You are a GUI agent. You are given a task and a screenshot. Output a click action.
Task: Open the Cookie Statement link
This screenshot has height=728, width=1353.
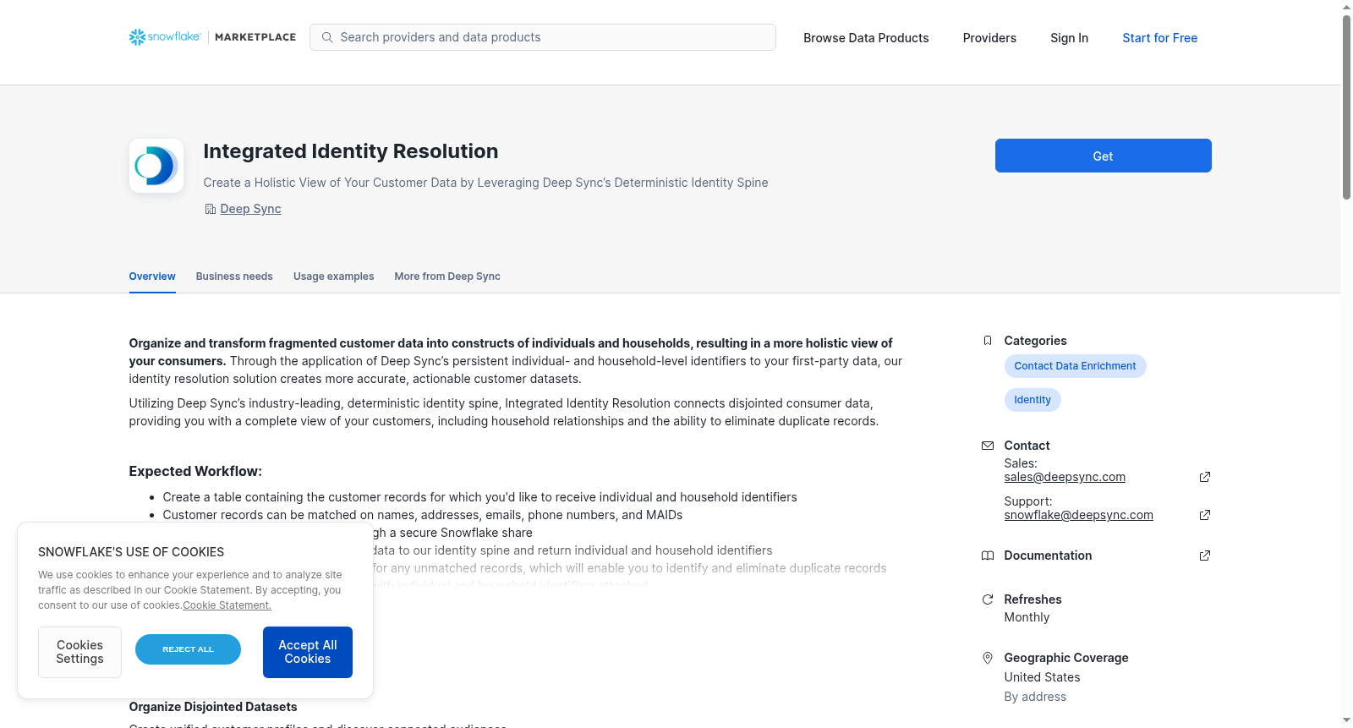(x=227, y=605)
